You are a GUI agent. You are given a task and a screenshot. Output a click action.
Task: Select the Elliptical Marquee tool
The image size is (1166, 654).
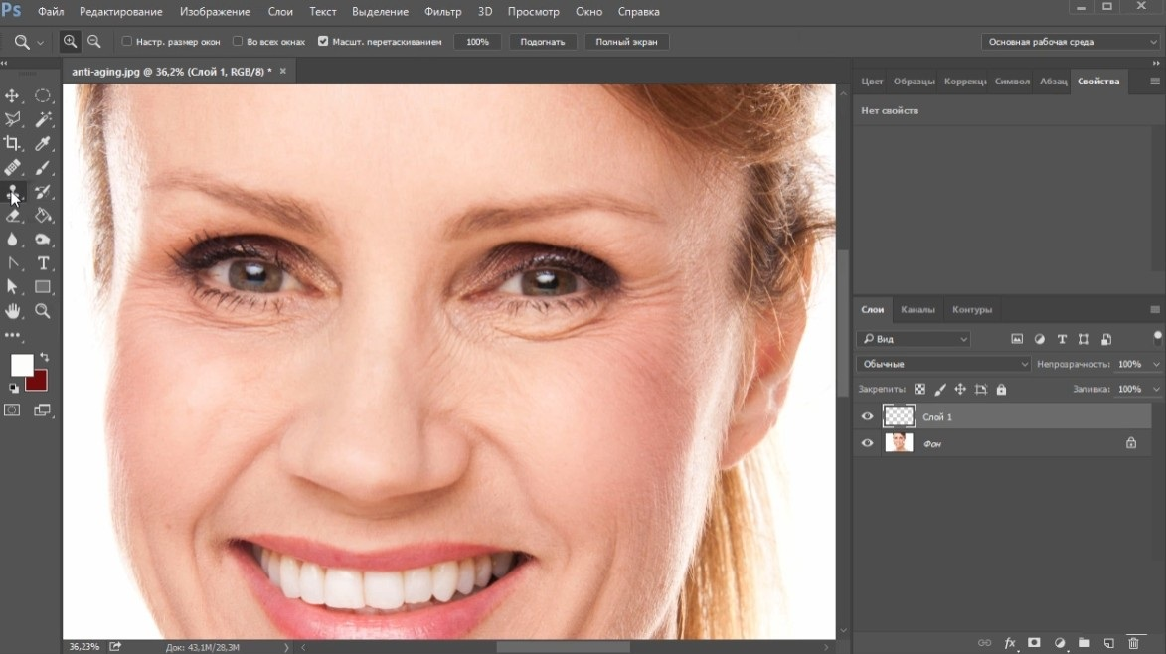[x=43, y=95]
